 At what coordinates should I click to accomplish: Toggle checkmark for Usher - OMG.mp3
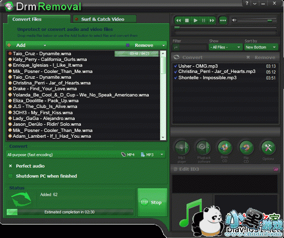(x=176, y=66)
